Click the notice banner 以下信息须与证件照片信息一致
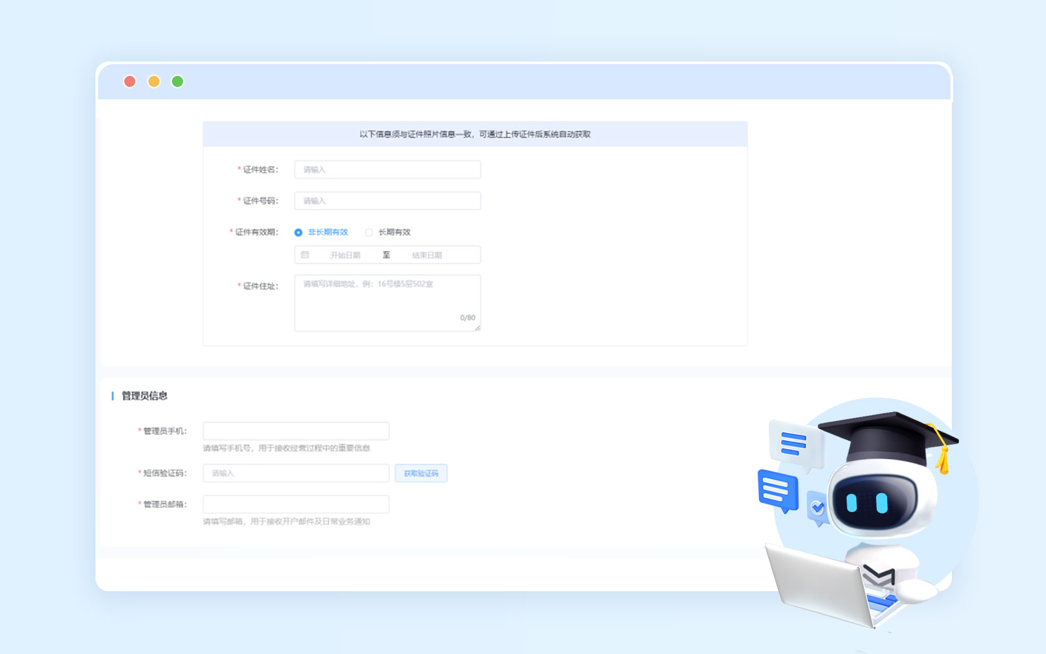1046x654 pixels. (x=475, y=134)
